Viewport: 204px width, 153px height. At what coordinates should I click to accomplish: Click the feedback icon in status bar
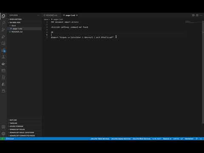tap(197, 139)
